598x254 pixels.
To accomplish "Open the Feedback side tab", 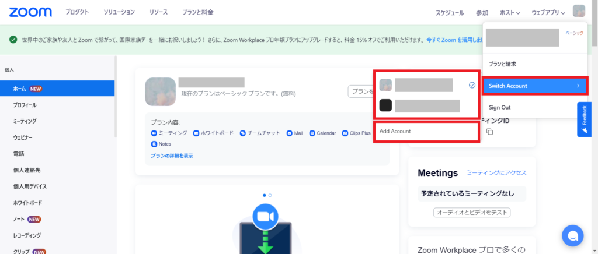I will point(585,119).
